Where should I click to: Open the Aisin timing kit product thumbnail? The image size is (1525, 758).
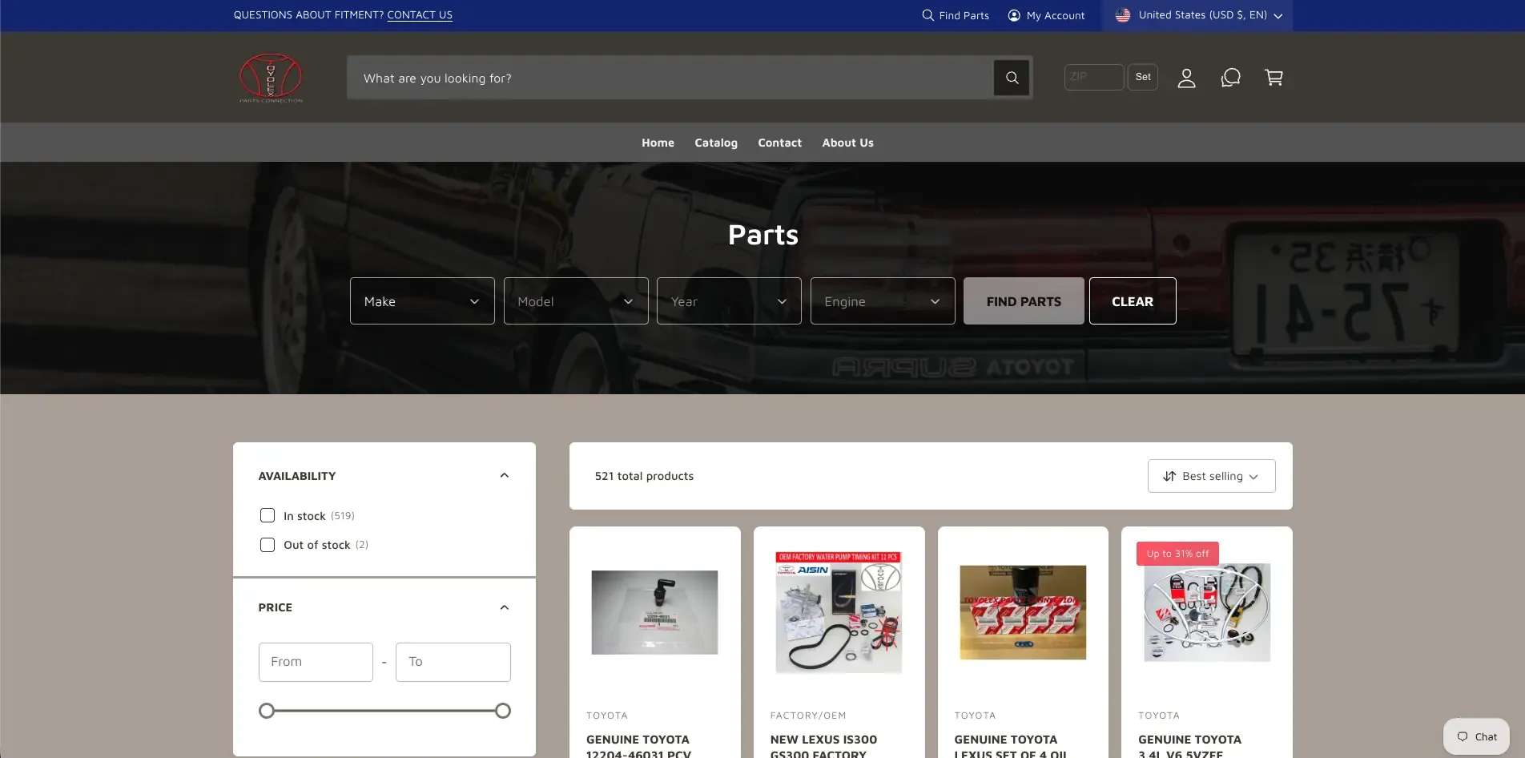coord(839,612)
